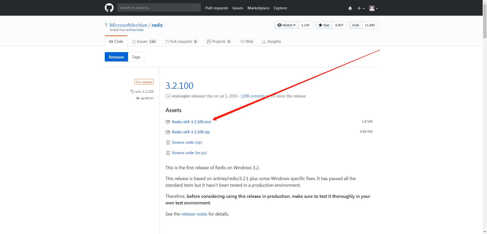The width and height of the screenshot is (487, 234).
Task: Open the user avatar menu
Action: [373, 8]
